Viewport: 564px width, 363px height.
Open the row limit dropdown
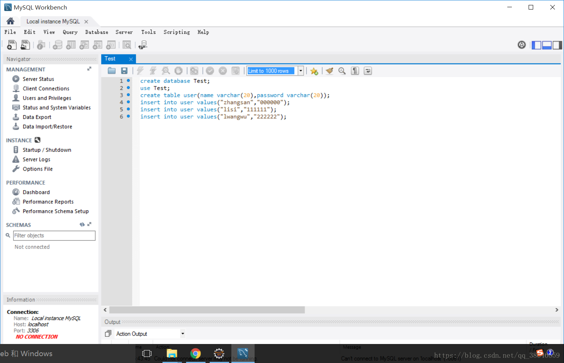(x=301, y=71)
